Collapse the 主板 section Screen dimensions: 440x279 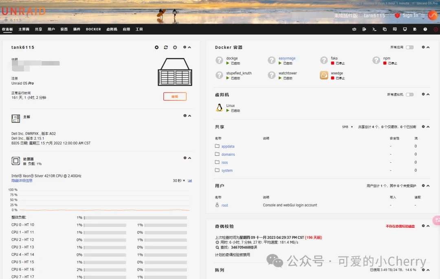(x=189, y=116)
